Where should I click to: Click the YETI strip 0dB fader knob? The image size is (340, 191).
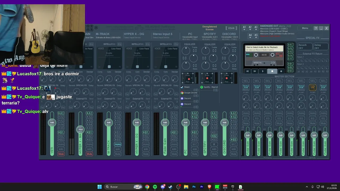(x=52, y=123)
